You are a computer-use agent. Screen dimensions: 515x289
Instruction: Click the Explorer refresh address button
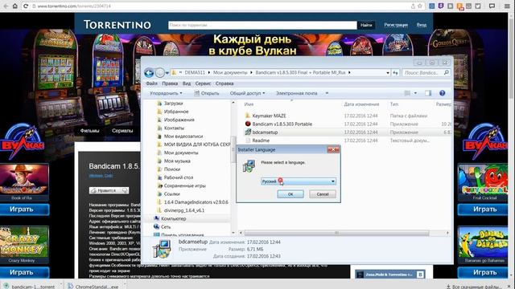click(x=395, y=73)
